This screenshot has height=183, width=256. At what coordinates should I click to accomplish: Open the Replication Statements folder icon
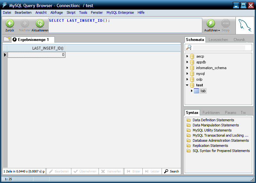(189, 146)
